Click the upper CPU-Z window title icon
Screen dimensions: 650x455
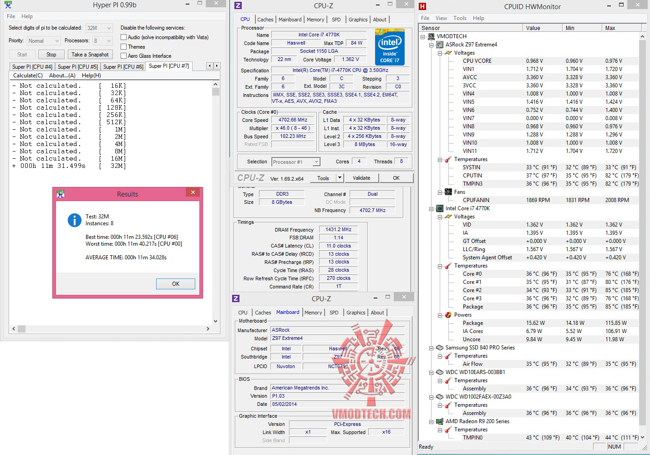(237, 6)
